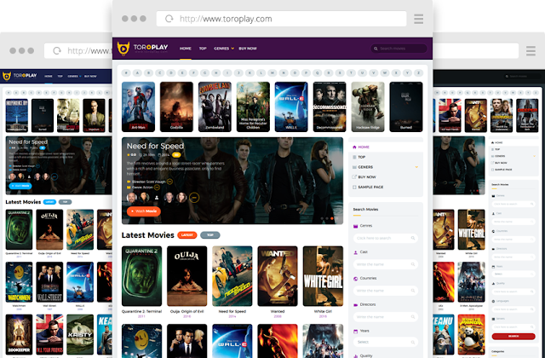Open the Hacksaw Ridge poster in top carousel

pos(368,107)
